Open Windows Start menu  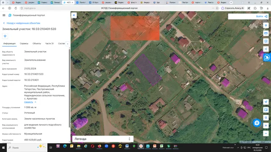click(3, 148)
